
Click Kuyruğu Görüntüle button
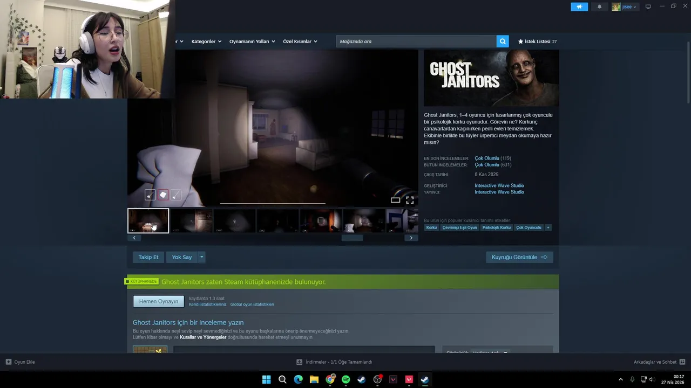pos(519,257)
